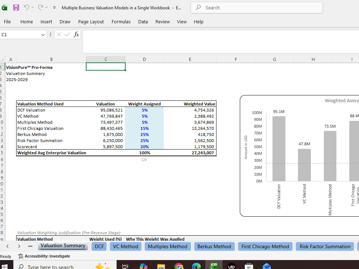This screenshot has width=359, height=269.
Task: Click the formula bar options dots
Action: pyautogui.click(x=51, y=35)
